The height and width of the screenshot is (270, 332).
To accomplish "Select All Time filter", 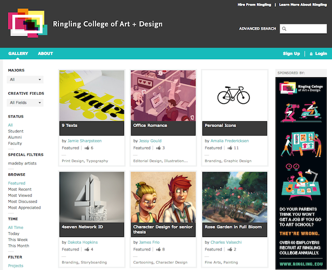I will click(16, 227).
